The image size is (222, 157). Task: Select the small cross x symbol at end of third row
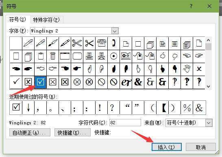199,69
